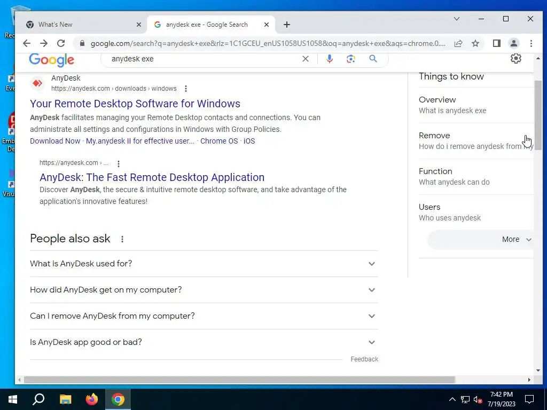The height and width of the screenshot is (410, 547).
Task: Open Google quick settings gear
Action: [516, 58]
